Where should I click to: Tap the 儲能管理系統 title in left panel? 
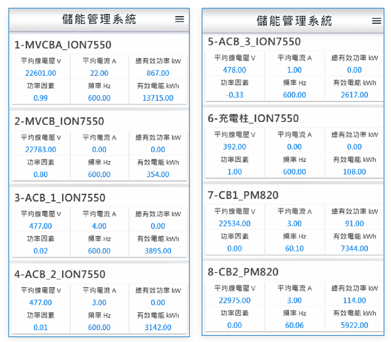click(99, 19)
